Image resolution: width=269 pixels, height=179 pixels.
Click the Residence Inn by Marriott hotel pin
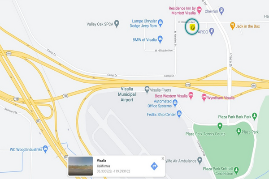pos(199,10)
